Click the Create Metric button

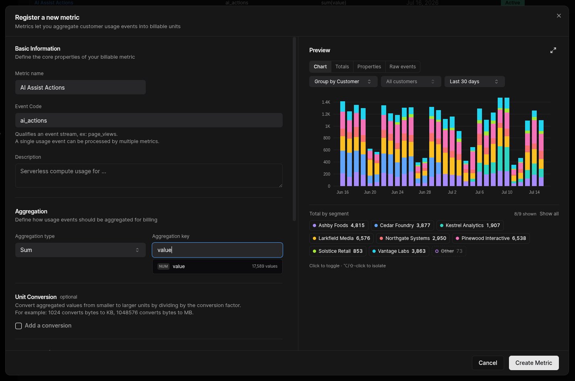(x=534, y=363)
